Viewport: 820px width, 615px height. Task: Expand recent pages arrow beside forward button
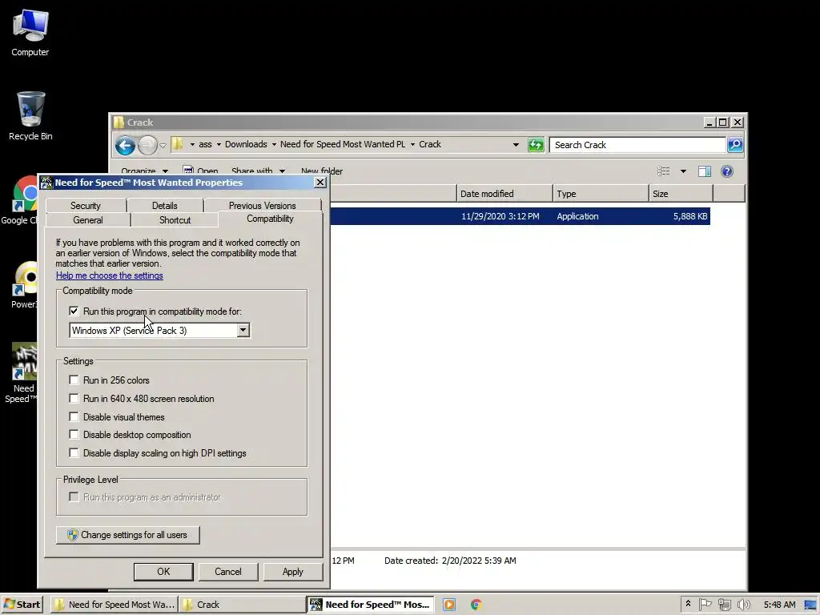163,146
